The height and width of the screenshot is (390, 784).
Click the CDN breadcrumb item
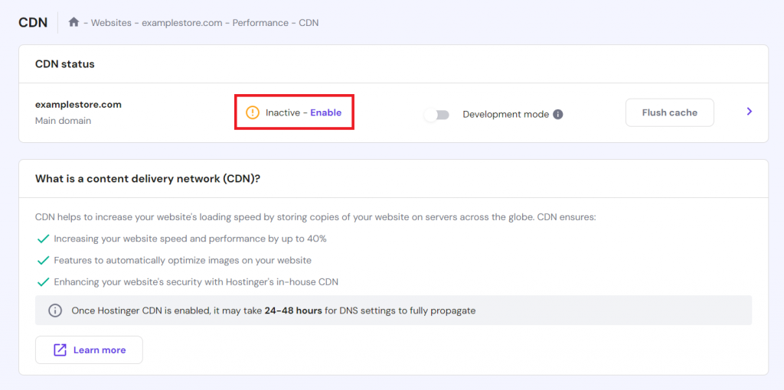(309, 23)
